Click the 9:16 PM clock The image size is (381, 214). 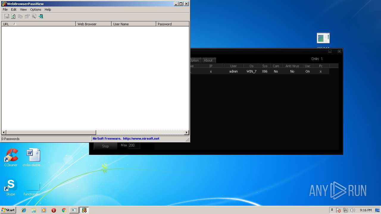pyautogui.click(x=366, y=210)
